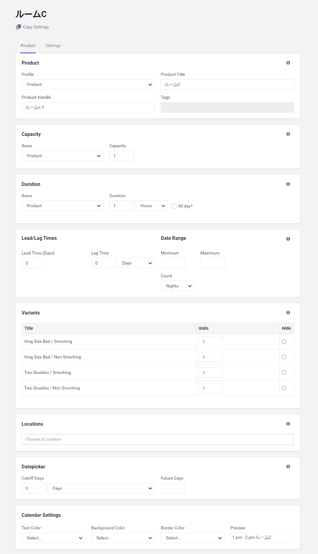The height and width of the screenshot is (554, 318).
Task: Click the Copy Settings icon
Action: 18,27
